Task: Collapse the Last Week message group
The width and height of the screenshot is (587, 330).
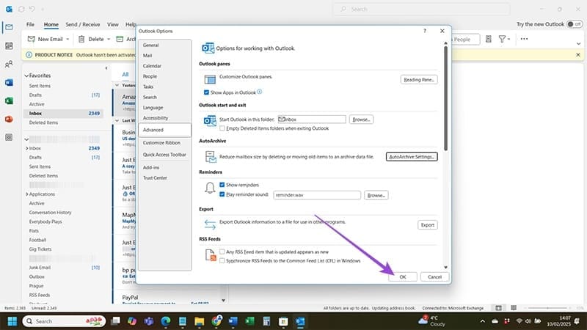Action: [x=117, y=120]
